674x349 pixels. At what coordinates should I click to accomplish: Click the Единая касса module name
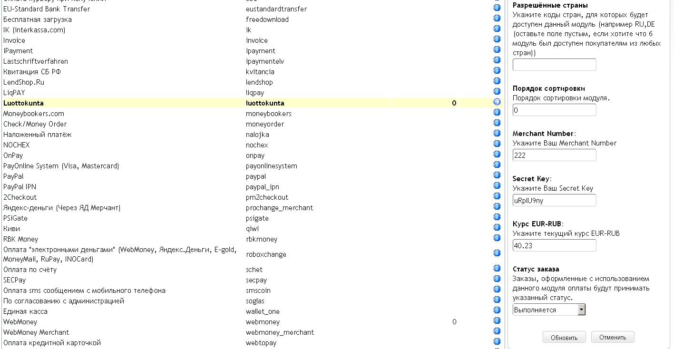click(25, 311)
